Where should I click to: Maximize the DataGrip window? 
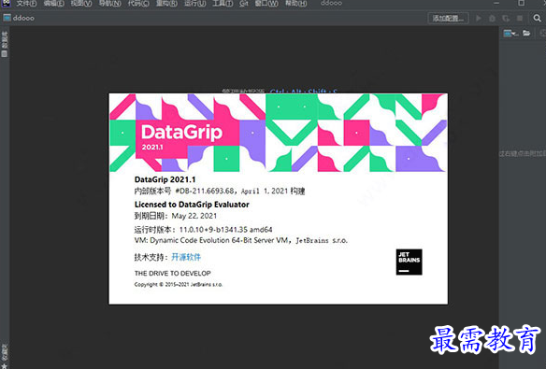(522, 3)
